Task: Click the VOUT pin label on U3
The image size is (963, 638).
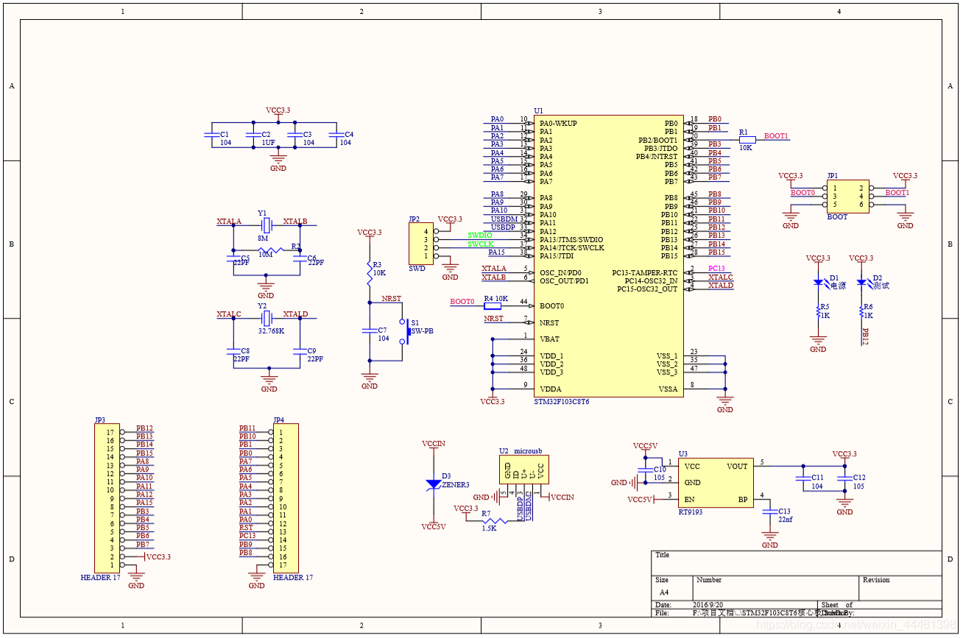Action: click(x=737, y=467)
